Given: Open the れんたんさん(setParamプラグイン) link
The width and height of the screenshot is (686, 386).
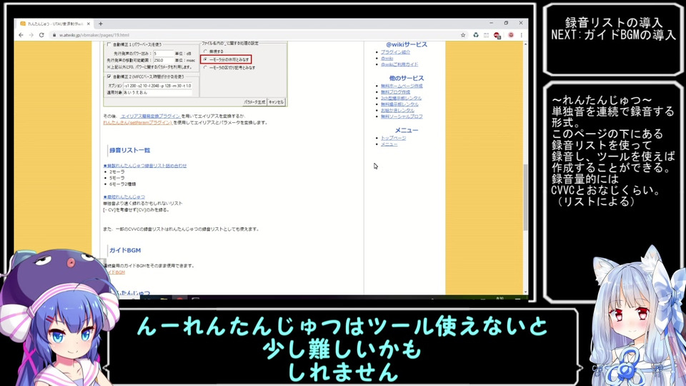Looking at the screenshot, I should [138, 122].
